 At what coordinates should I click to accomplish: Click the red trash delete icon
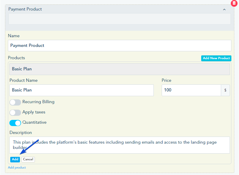[x=234, y=3]
